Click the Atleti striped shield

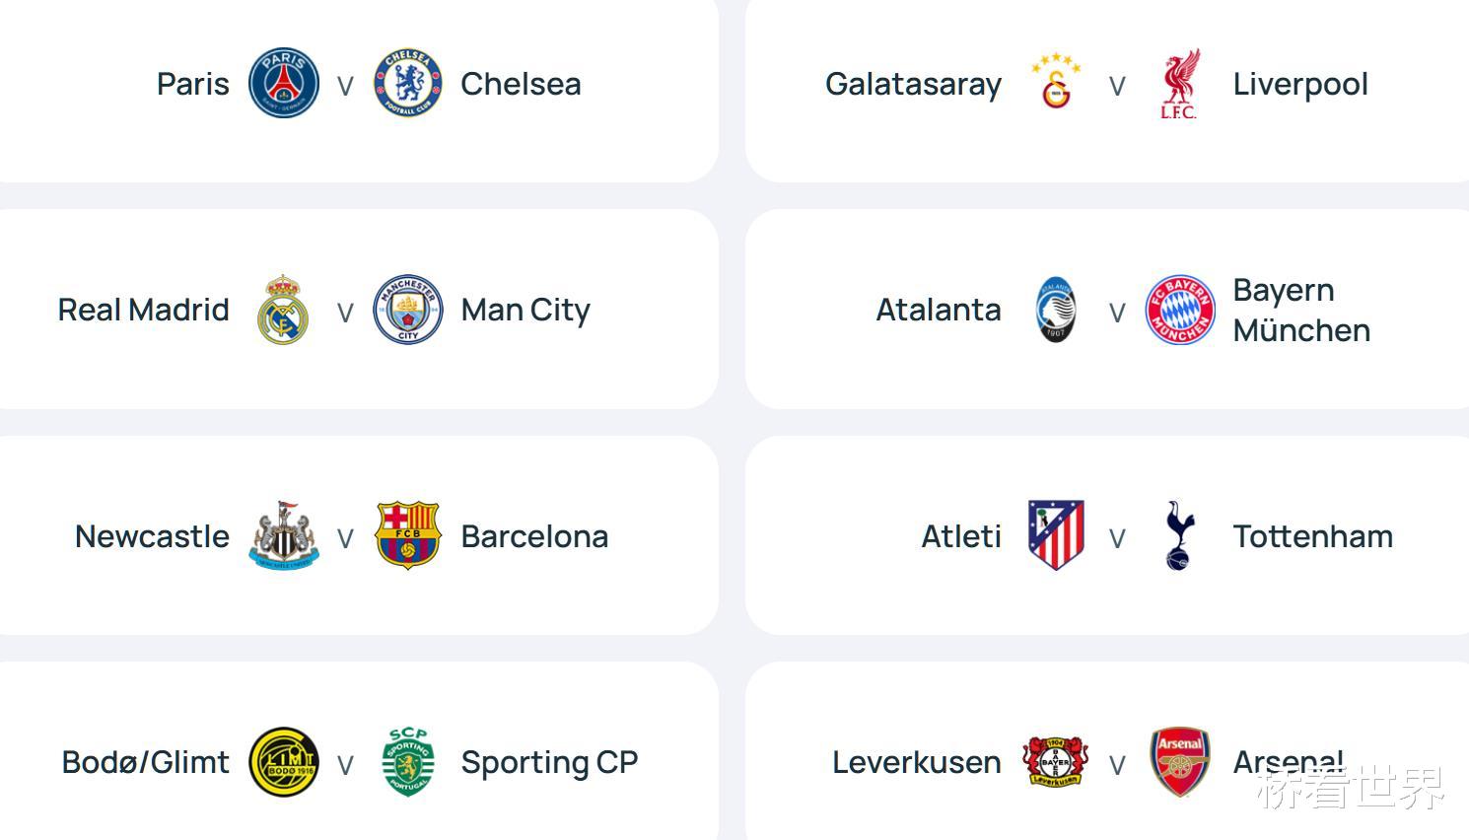click(x=1056, y=535)
